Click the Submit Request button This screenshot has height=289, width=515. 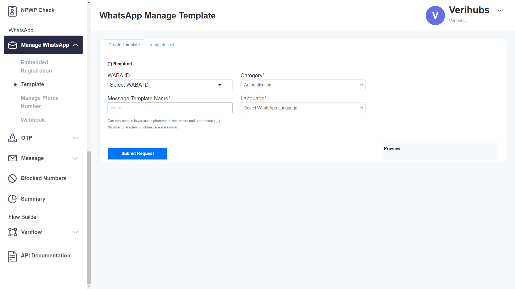point(138,154)
